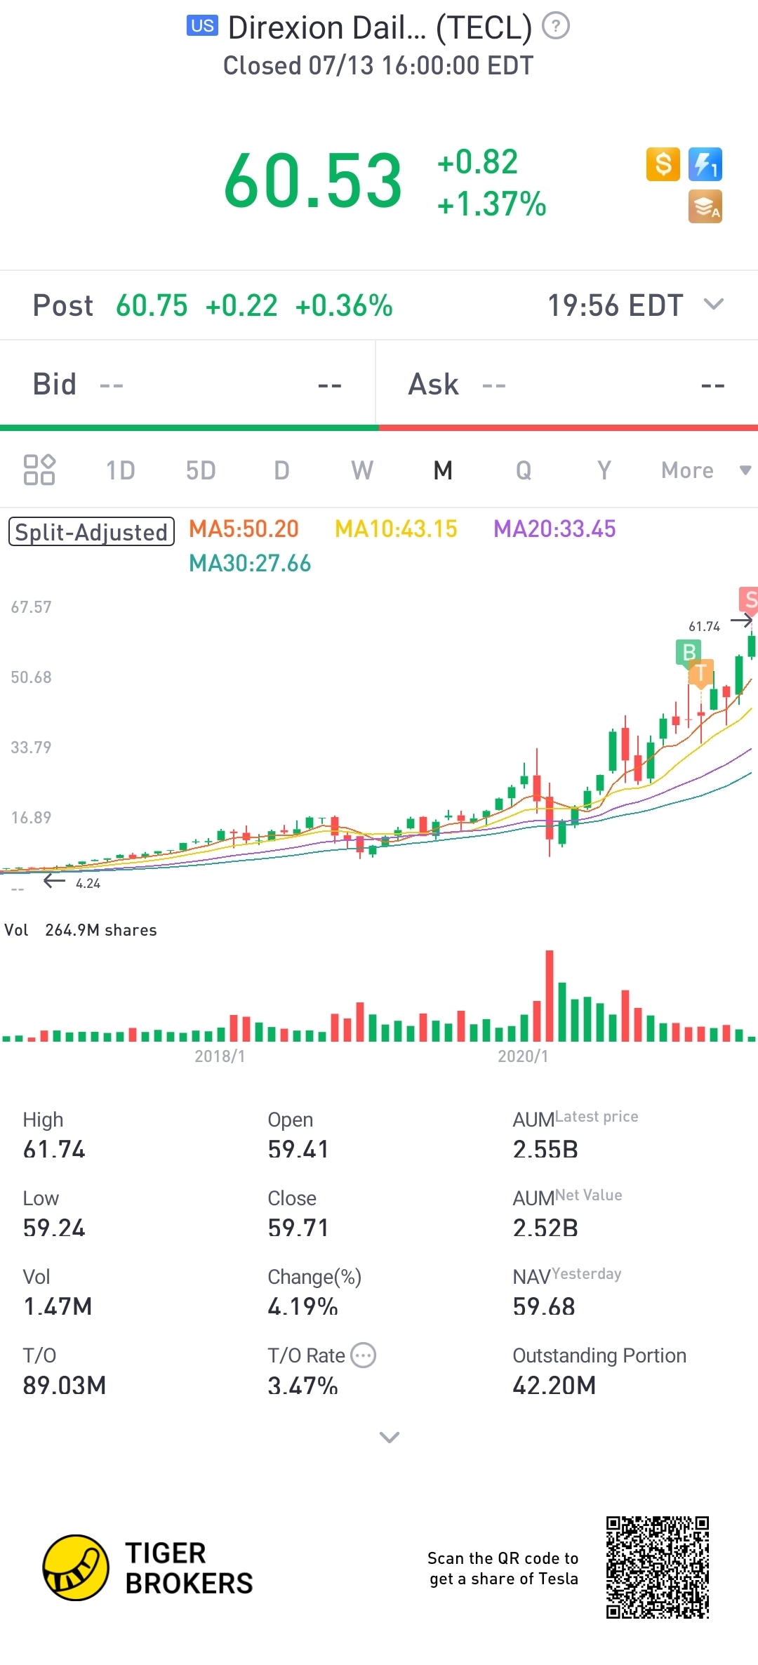758x1665 pixels.
Task: Tap the help question mark beside TECL
Action: (x=556, y=27)
